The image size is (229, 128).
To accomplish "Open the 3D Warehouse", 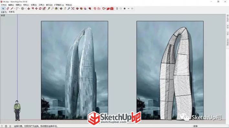I will [77, 9].
